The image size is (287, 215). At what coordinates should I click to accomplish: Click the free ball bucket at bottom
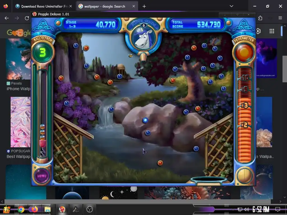point(209,180)
